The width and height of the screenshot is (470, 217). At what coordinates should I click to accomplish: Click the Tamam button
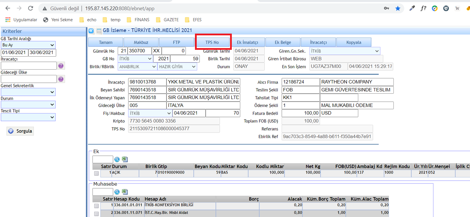[106, 42]
